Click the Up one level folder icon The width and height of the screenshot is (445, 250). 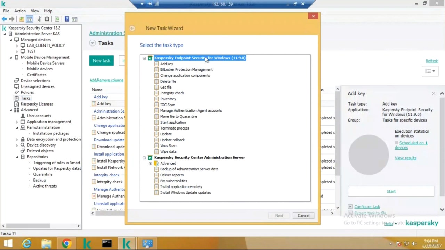22,19
